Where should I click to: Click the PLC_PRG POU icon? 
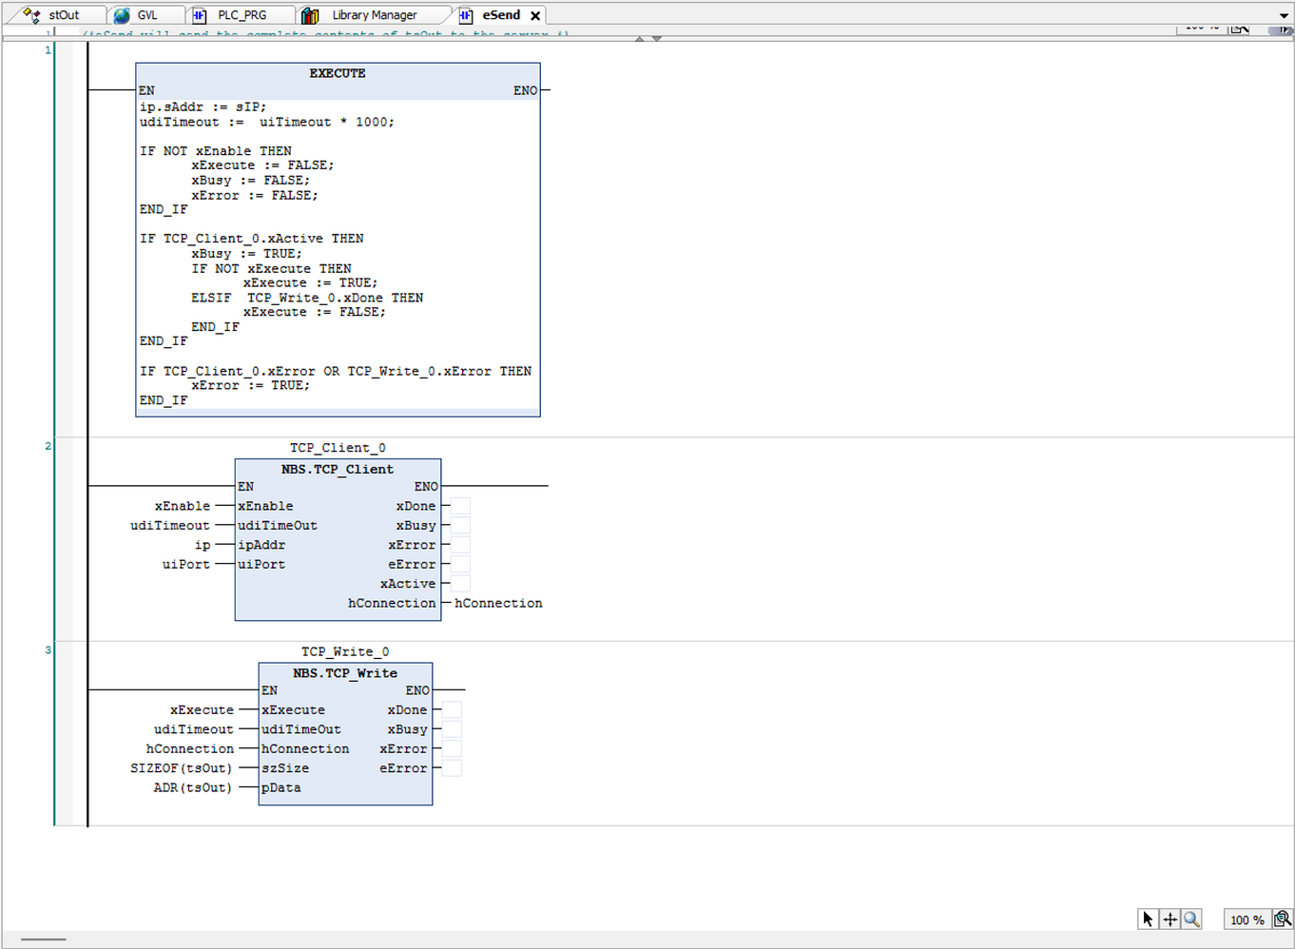pos(198,14)
